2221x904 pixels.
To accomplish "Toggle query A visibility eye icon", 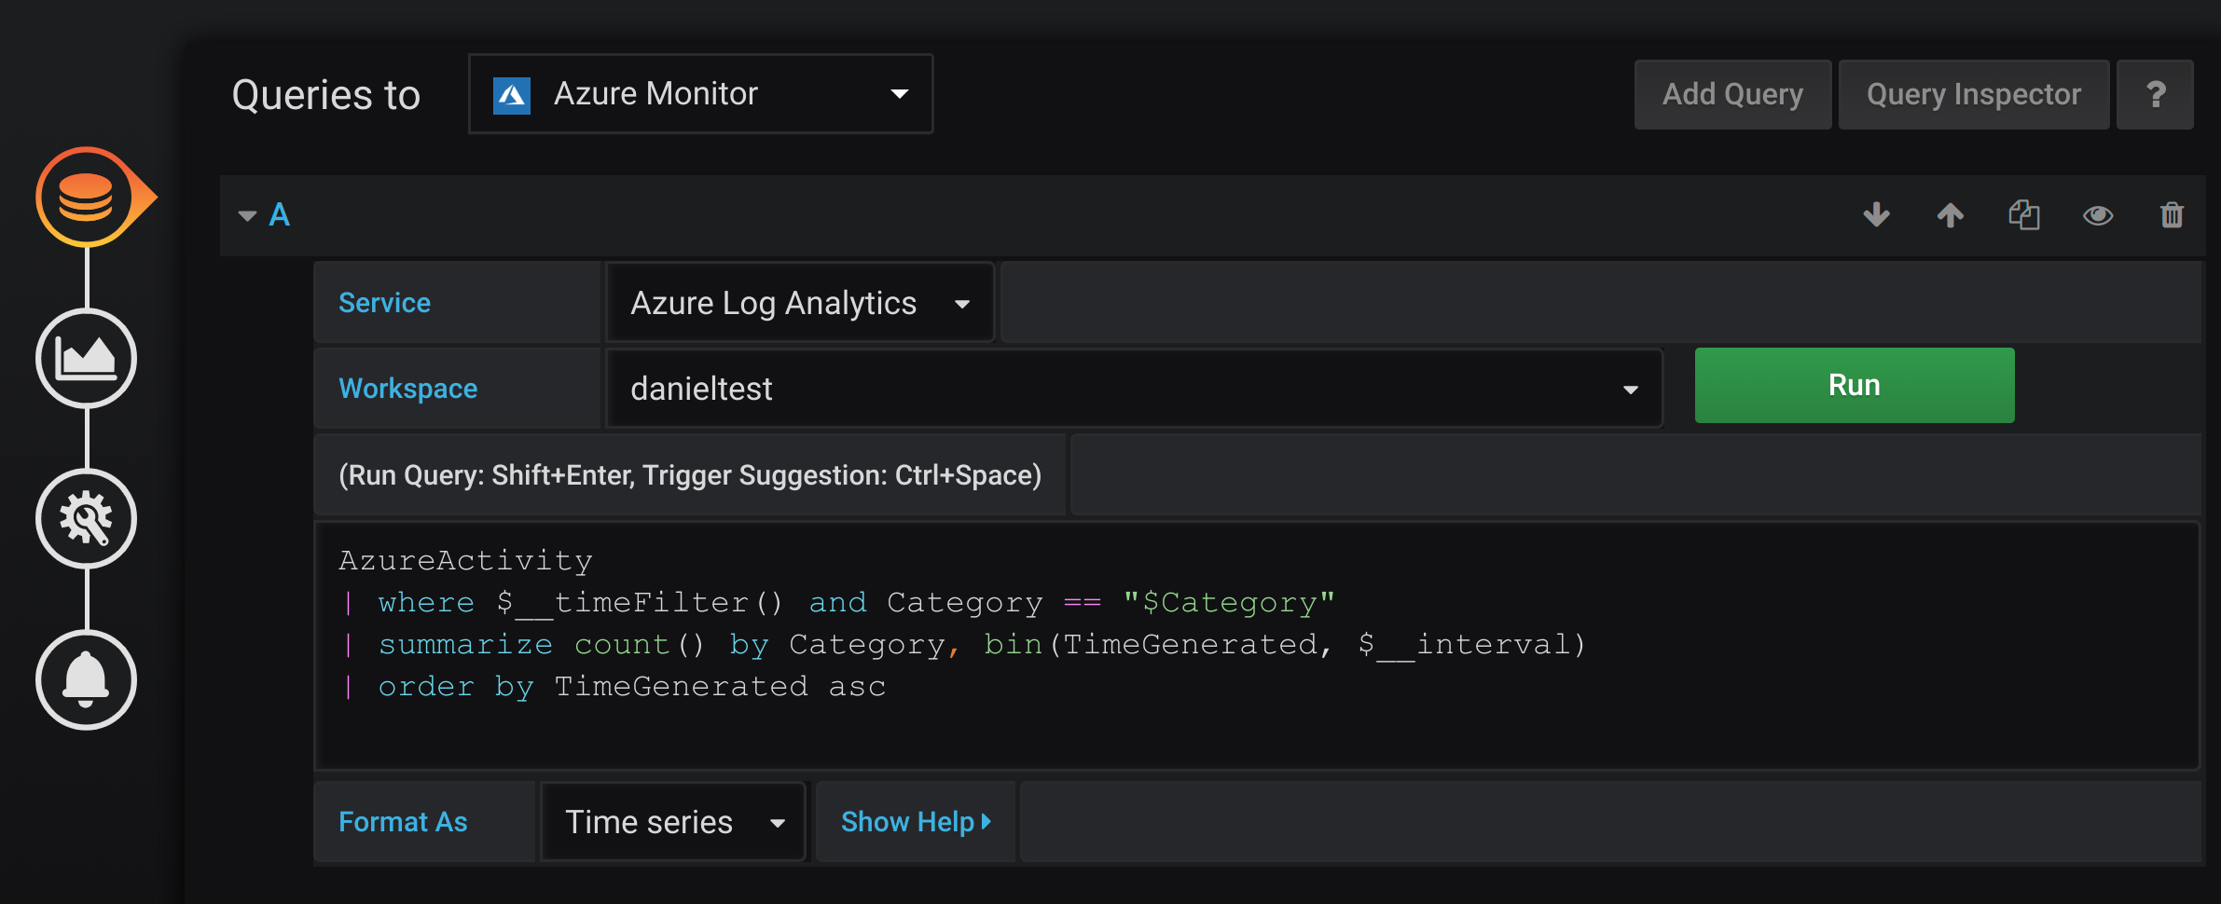I will (x=2098, y=215).
